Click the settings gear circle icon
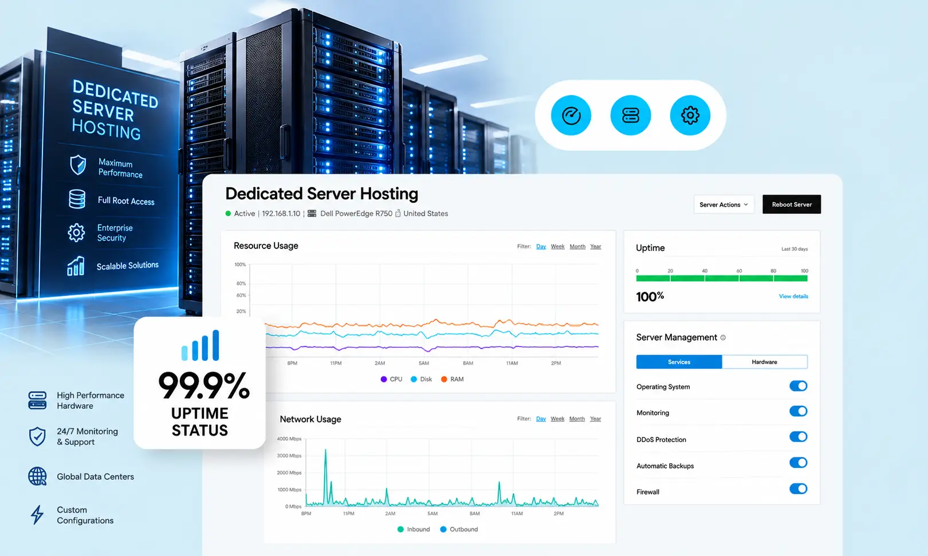 point(690,116)
